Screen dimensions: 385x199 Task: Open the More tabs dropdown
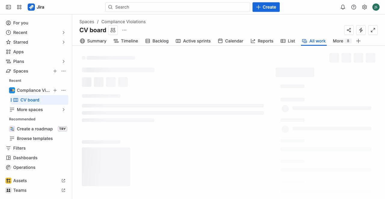tap(342, 41)
